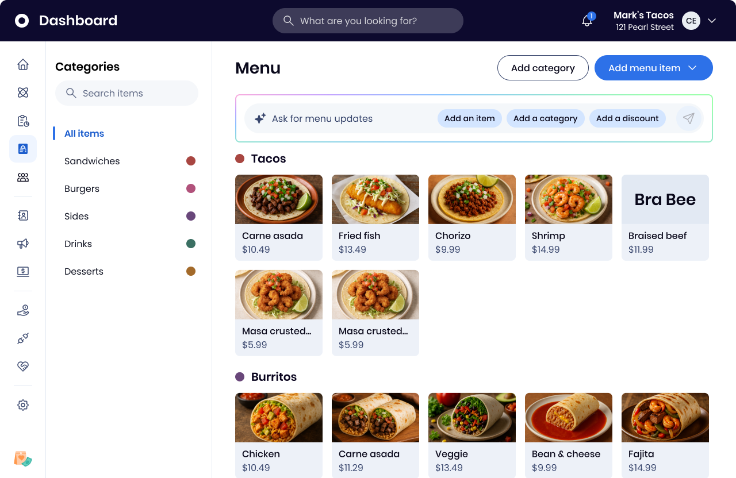
Task: Click the notification bell icon
Action: pyautogui.click(x=587, y=21)
